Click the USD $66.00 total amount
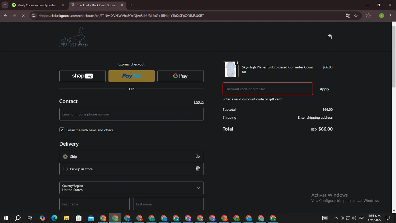Screen dimensions: 396x223 click(322, 129)
